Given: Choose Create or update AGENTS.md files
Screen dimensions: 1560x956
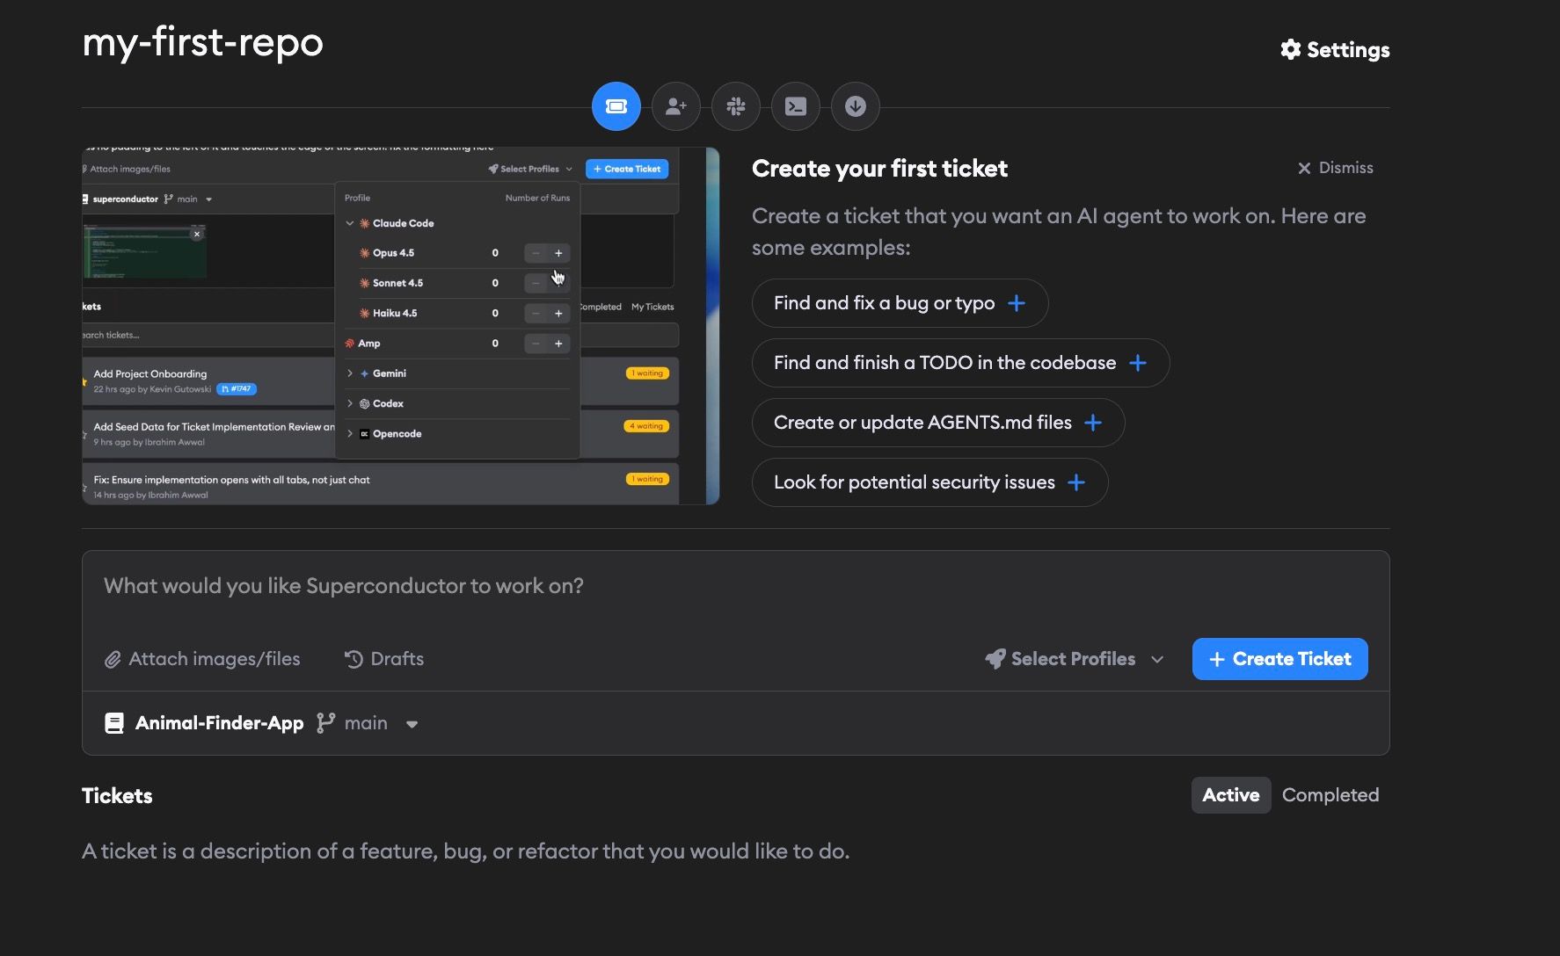Looking at the screenshot, I should pyautogui.click(x=938, y=423).
